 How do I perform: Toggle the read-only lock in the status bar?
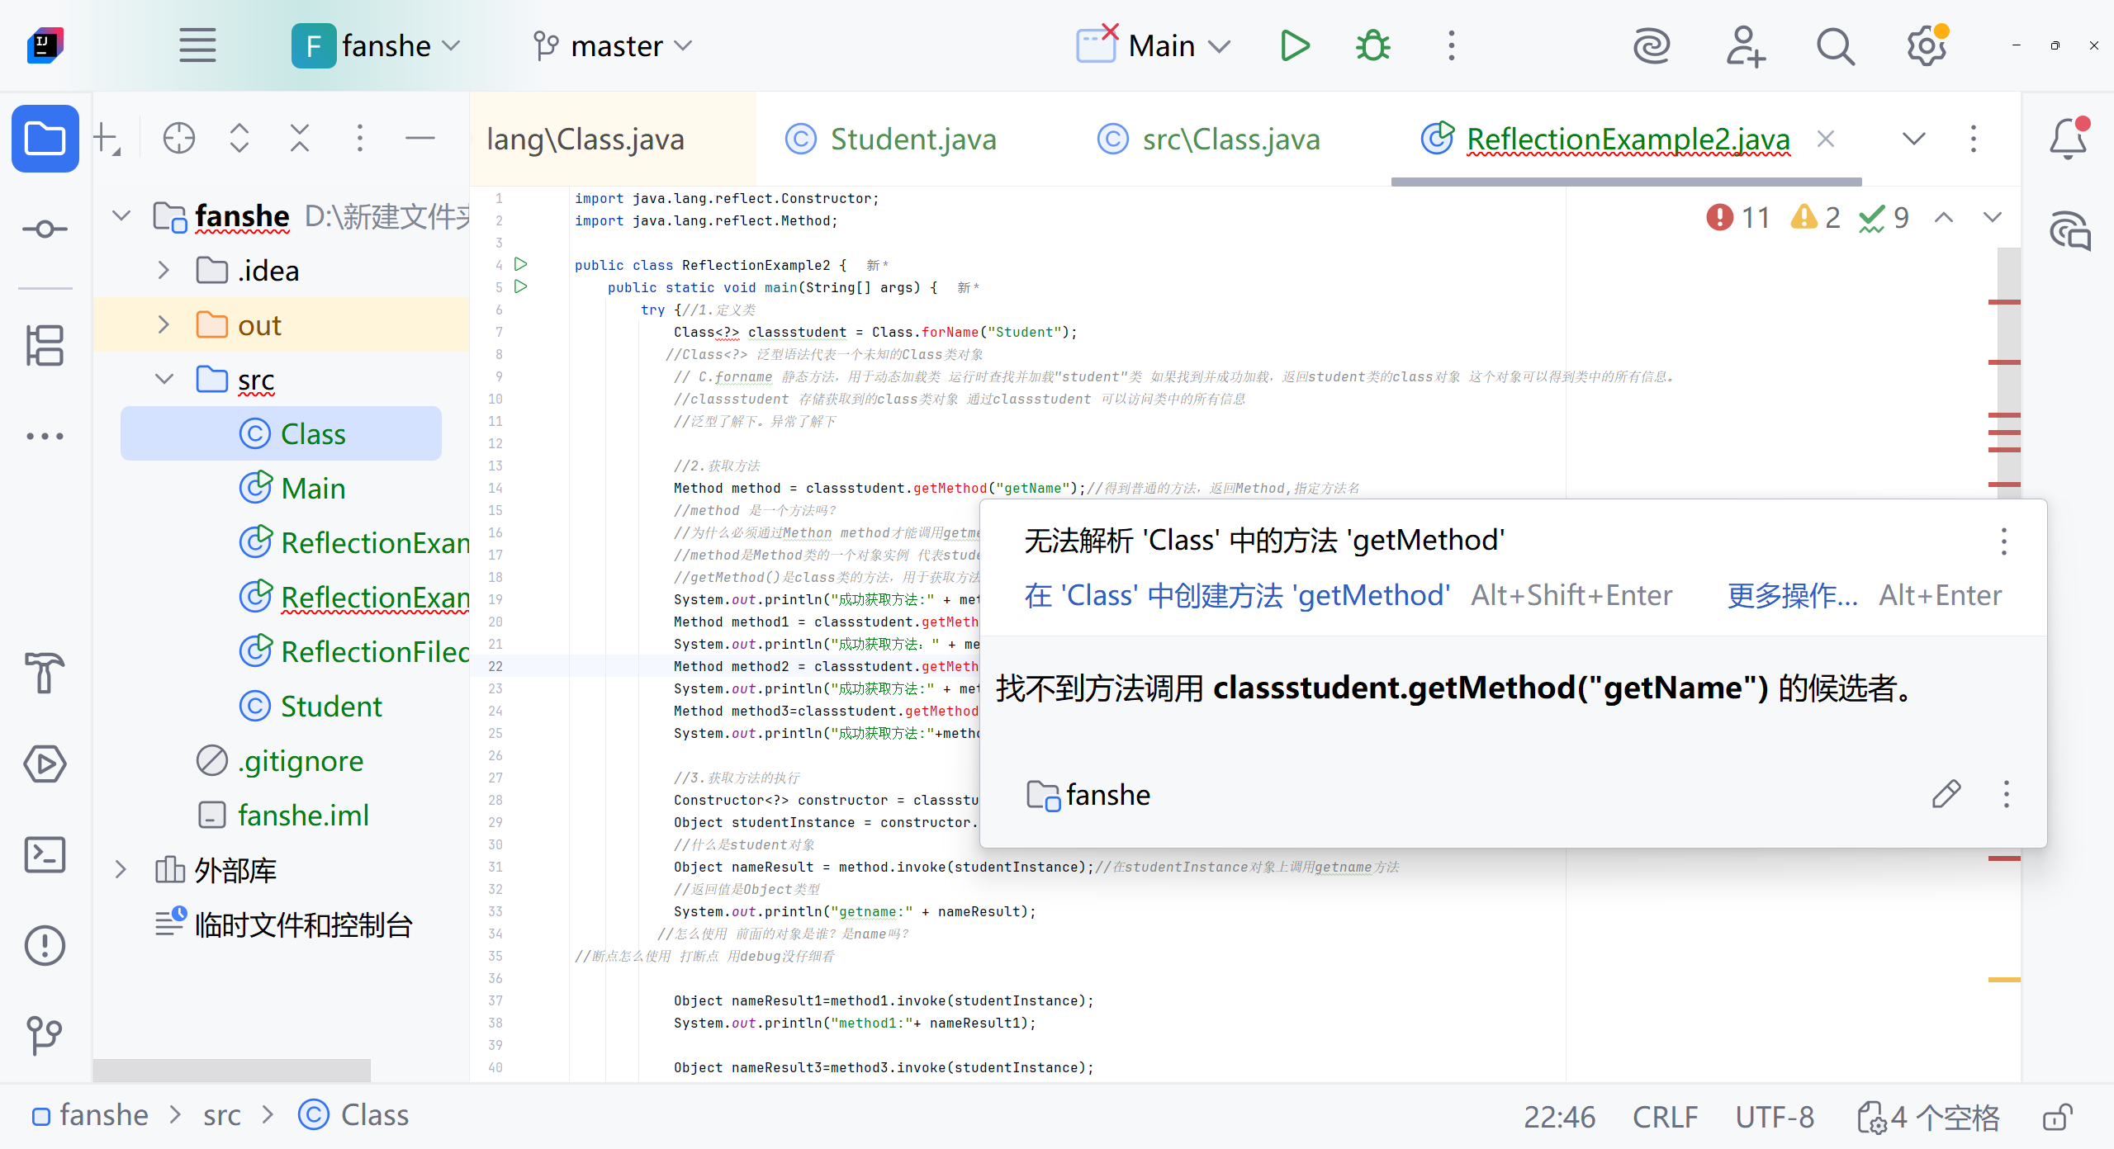pos(2057,1117)
